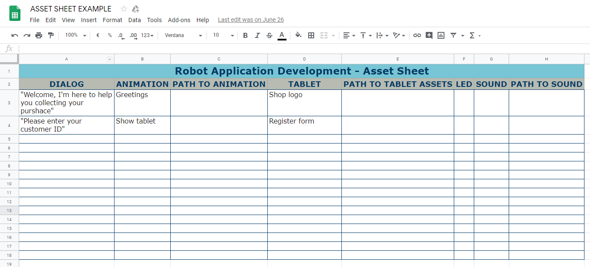Open the horizontal align dropdown

(349, 35)
